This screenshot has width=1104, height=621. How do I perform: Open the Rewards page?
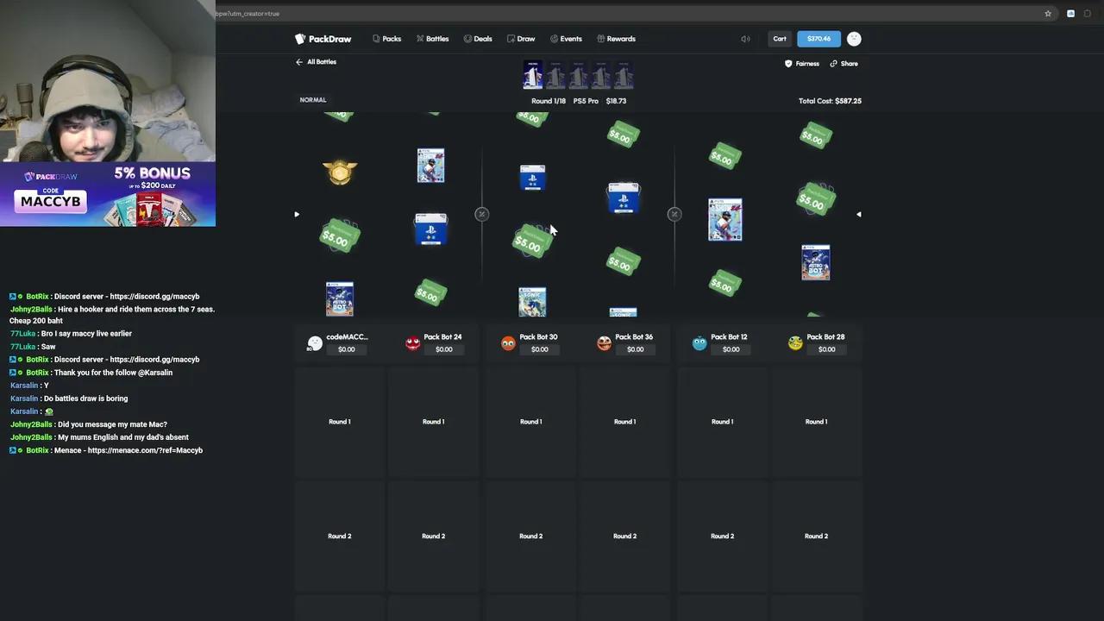pos(616,39)
